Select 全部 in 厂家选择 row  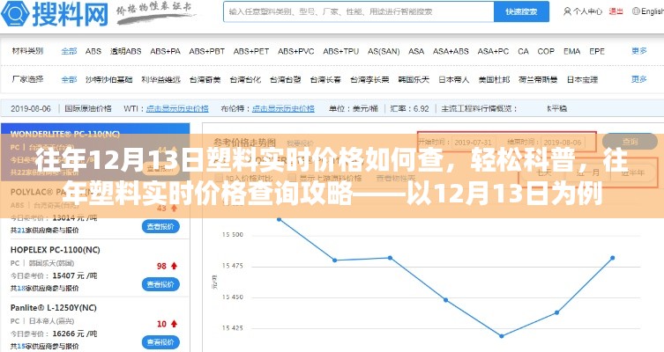click(69, 79)
